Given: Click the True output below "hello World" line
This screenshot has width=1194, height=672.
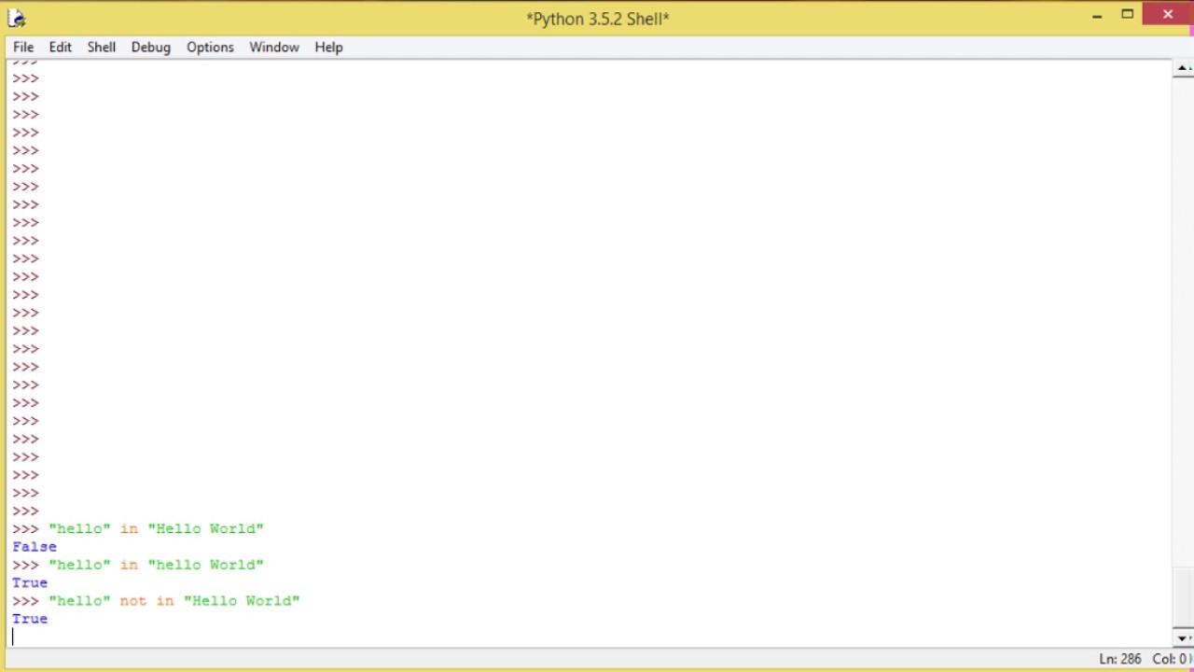Looking at the screenshot, I should tap(30, 582).
